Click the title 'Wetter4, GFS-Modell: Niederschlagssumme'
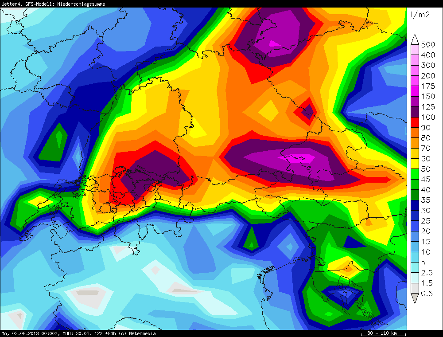Viewport: 443px width, 337px height. tap(54, 4)
